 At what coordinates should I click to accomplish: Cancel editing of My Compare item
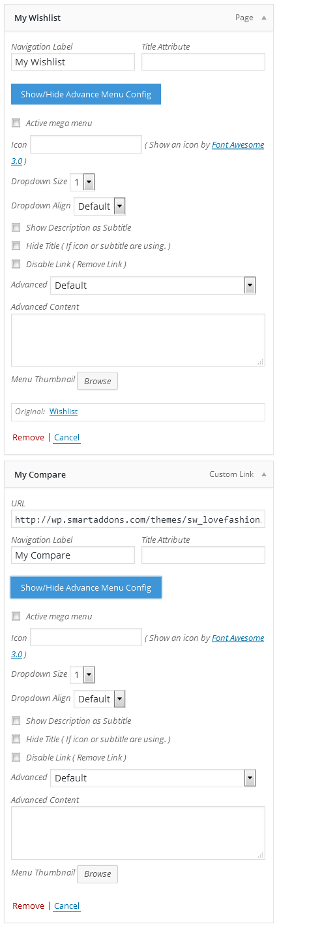point(67,906)
